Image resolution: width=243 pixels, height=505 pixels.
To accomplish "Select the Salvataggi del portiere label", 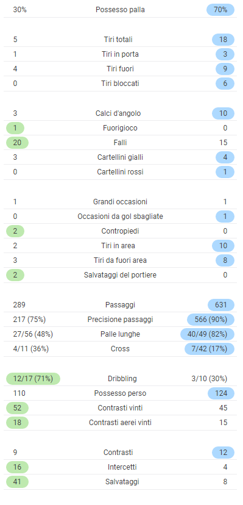I will pyautogui.click(x=120, y=275).
